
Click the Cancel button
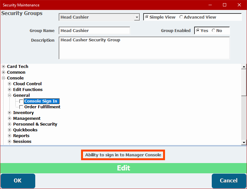(x=228, y=181)
